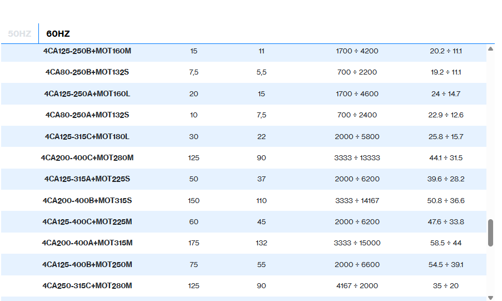Click the 4CA80-250A+MOT132S entry

(x=87, y=115)
